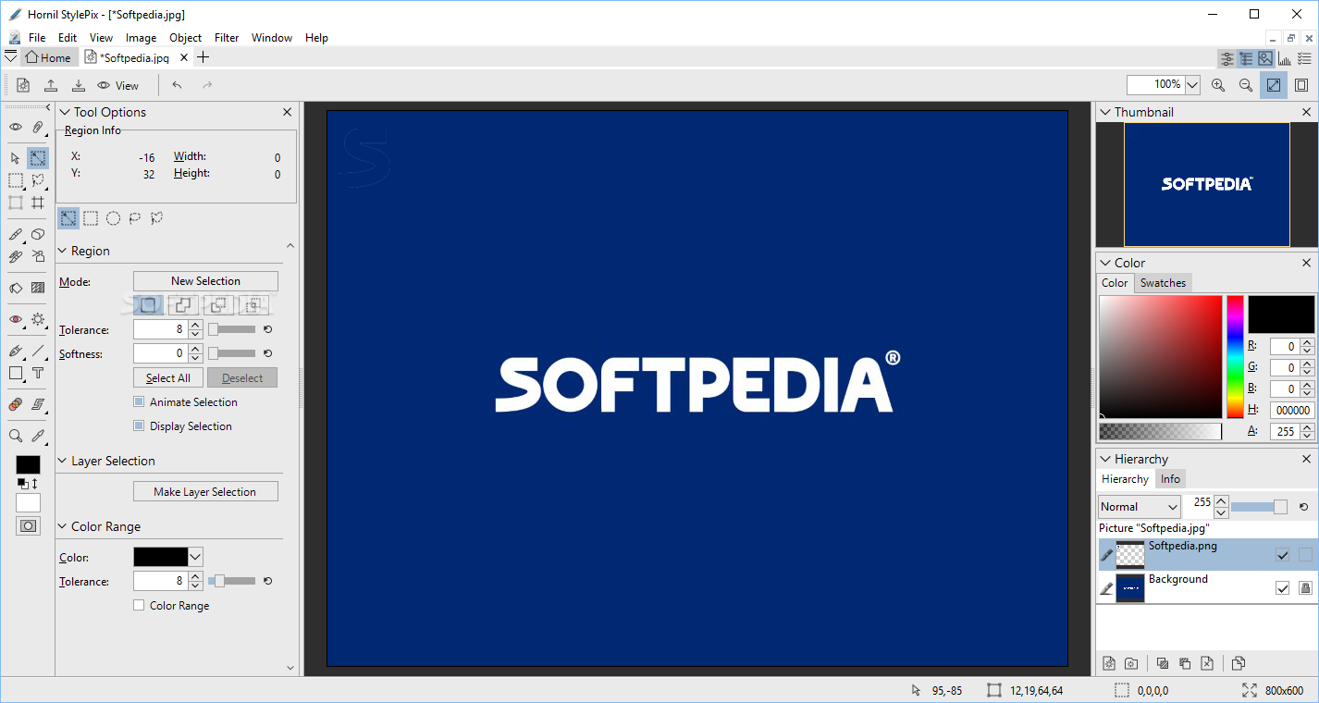Click the layer opacity slider in Hierarchy
The image size is (1319, 703).
[1259, 507]
